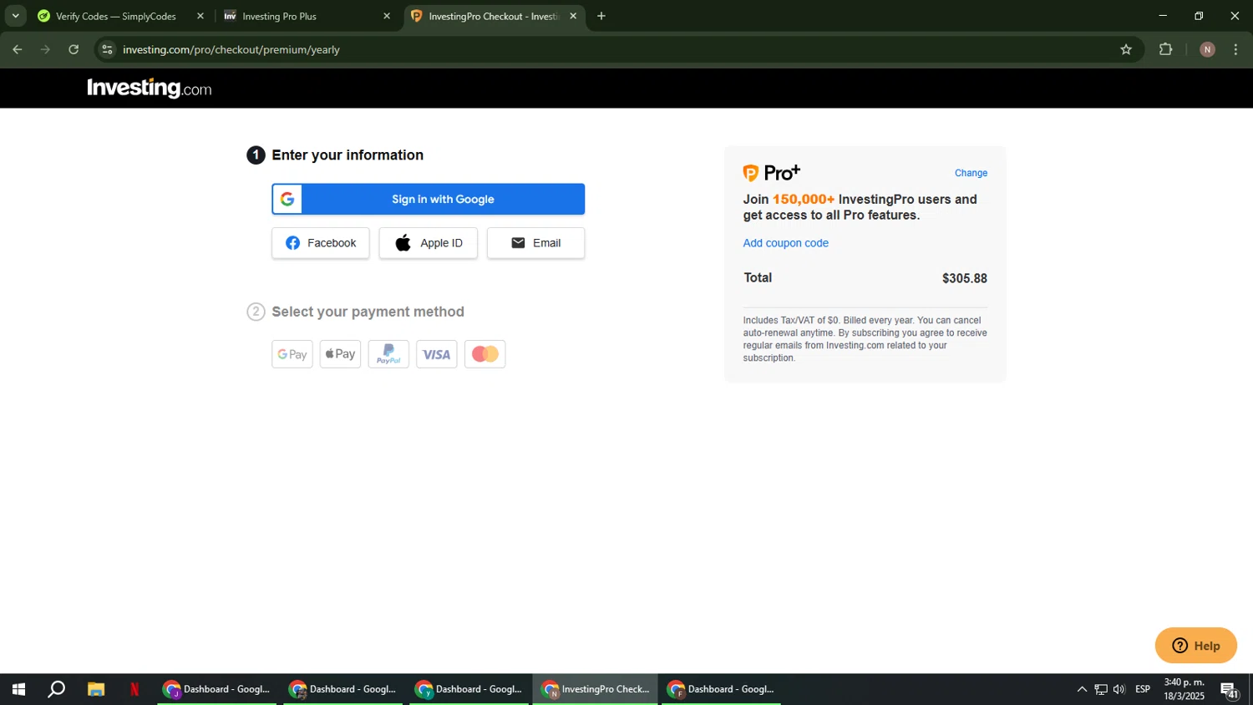Expand the tab search dropdown arrow

click(x=15, y=16)
